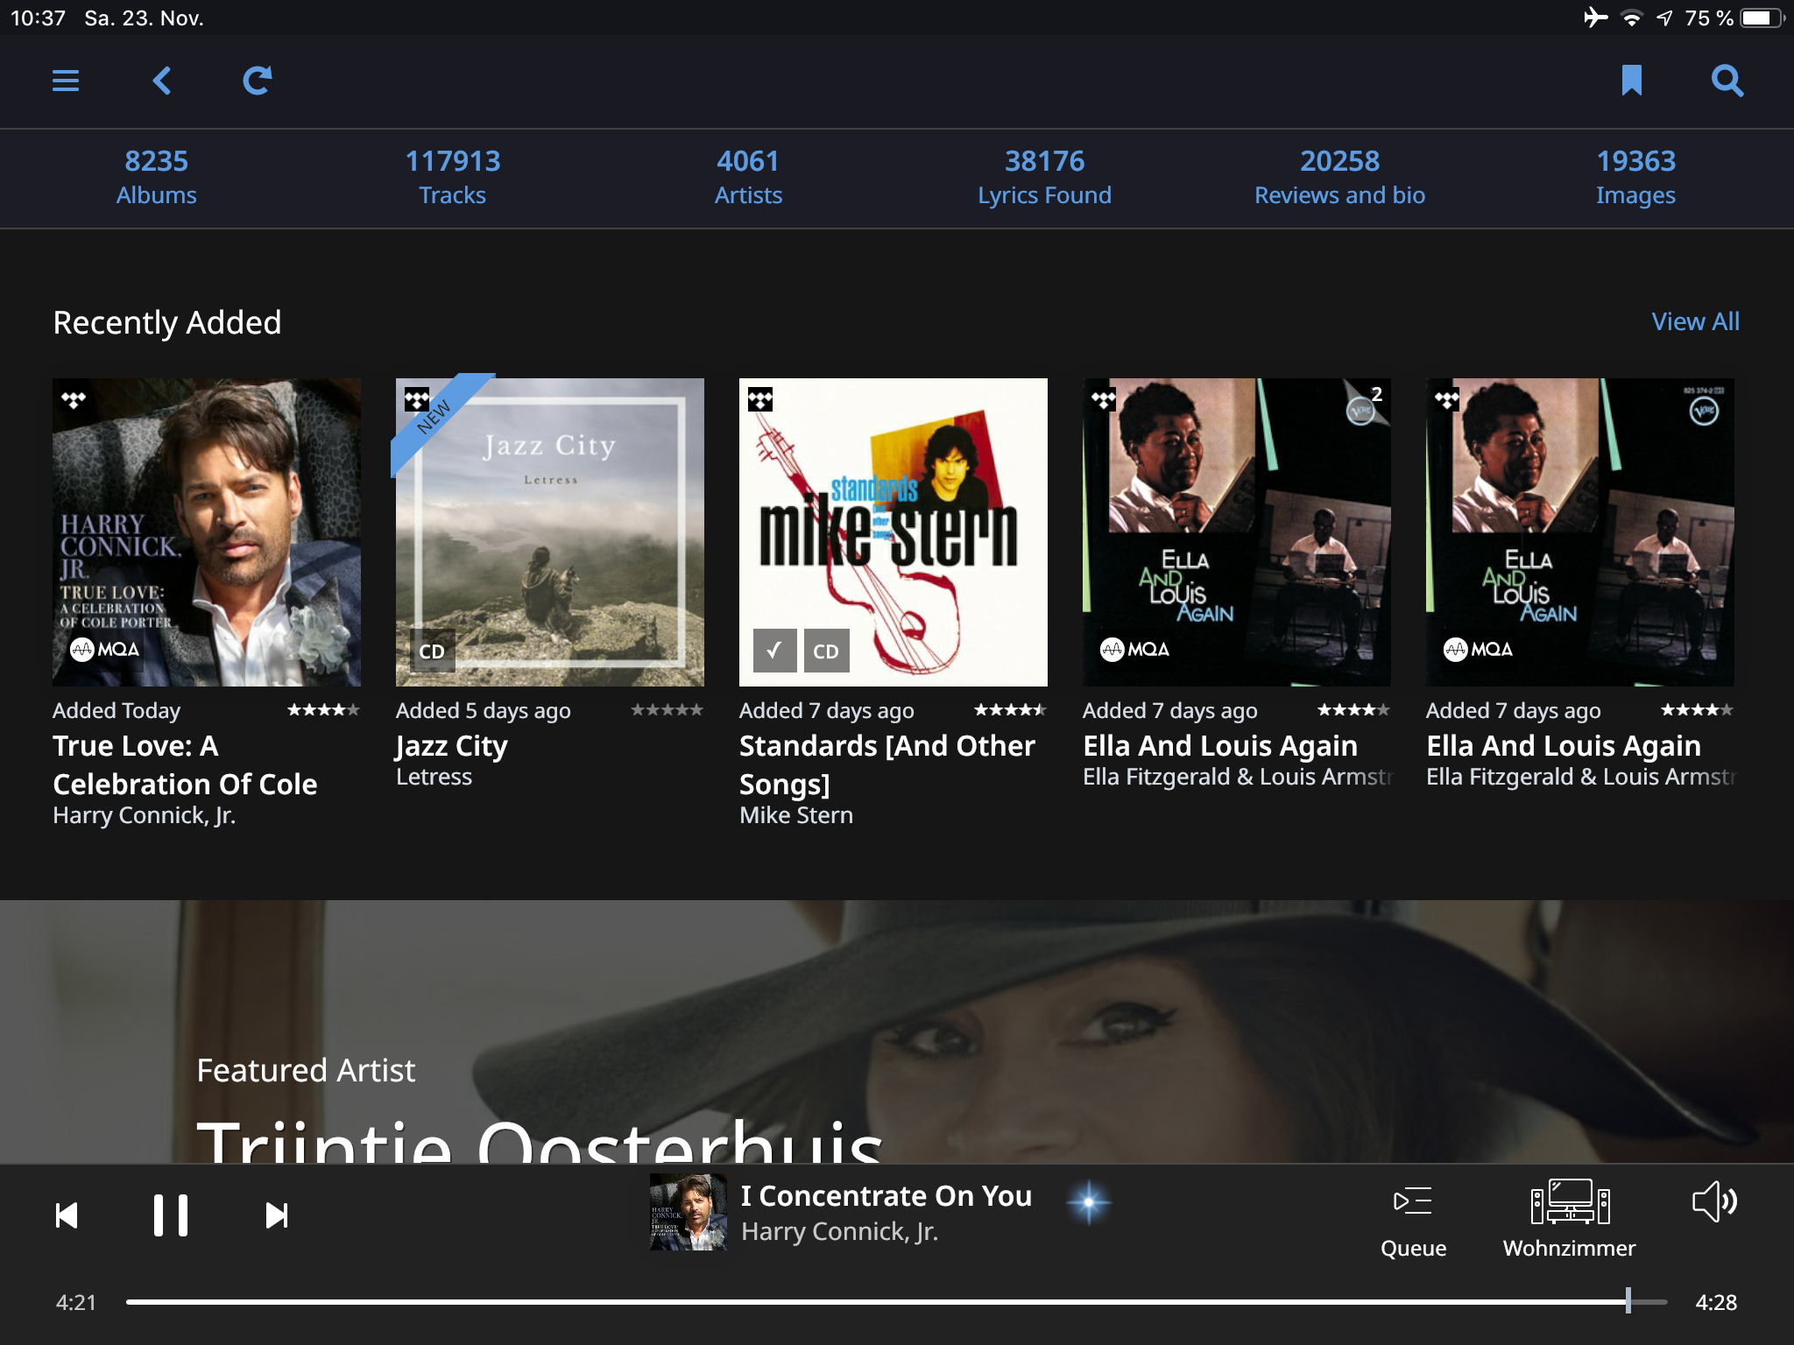The width and height of the screenshot is (1794, 1345).
Task: View the 8235 Albums list
Action: pyautogui.click(x=157, y=178)
